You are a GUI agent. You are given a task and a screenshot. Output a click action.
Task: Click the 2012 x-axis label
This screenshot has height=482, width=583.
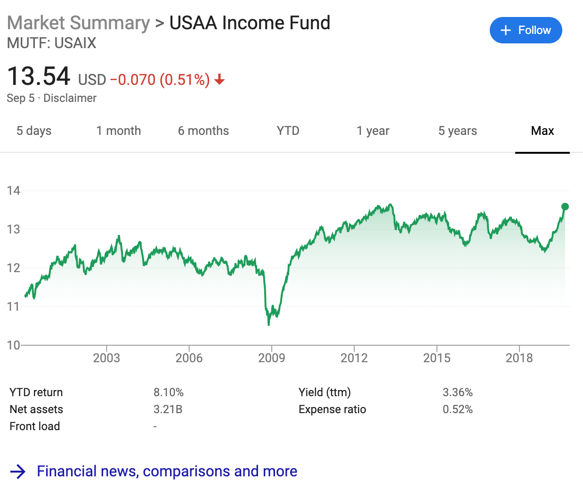pos(354,358)
